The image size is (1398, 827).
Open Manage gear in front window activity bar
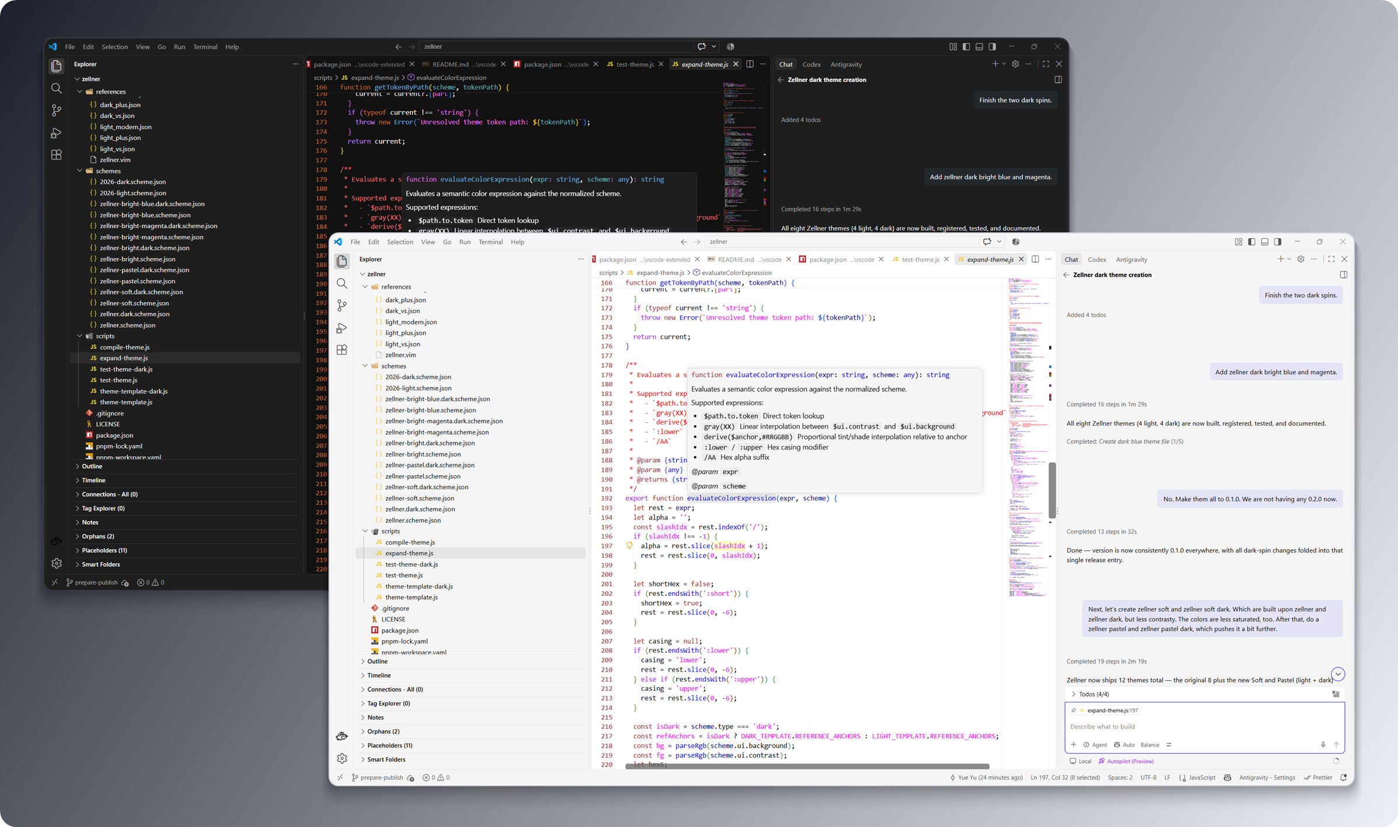pos(342,758)
